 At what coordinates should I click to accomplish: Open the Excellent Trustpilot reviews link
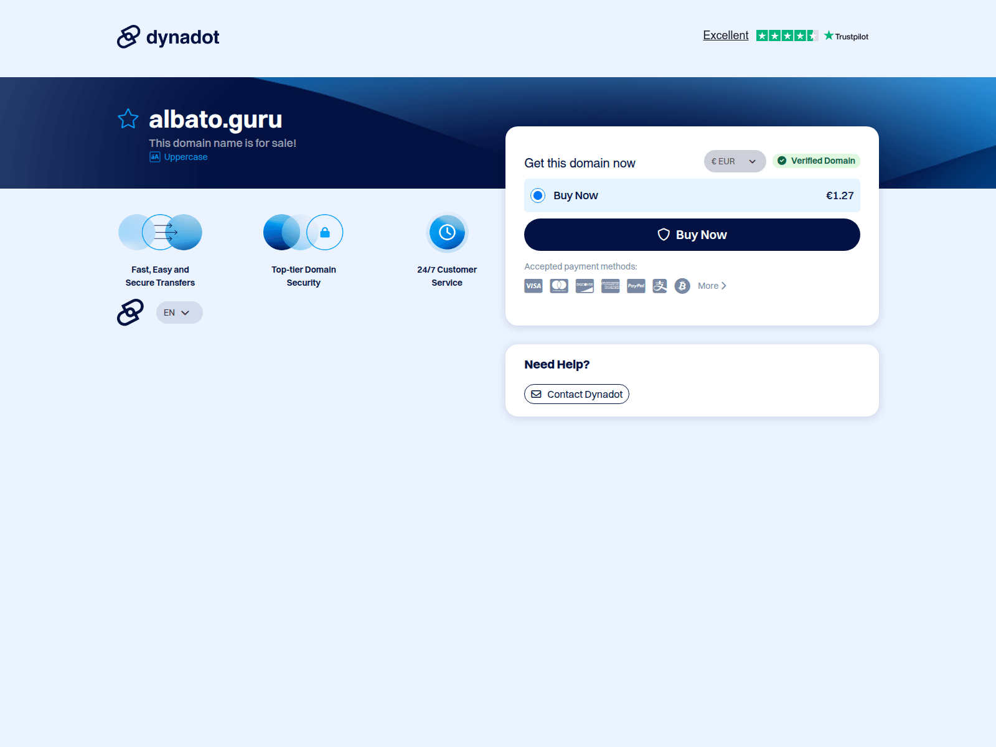coord(725,35)
